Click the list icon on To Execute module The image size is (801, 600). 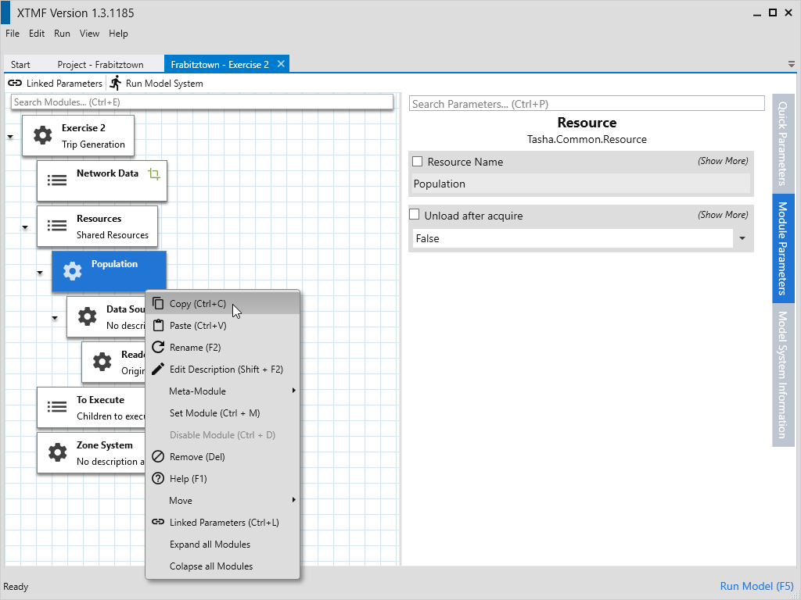[57, 407]
